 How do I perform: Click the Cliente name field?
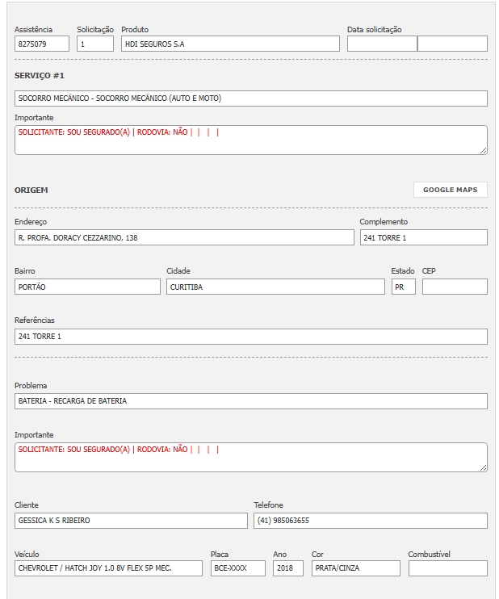click(x=131, y=521)
